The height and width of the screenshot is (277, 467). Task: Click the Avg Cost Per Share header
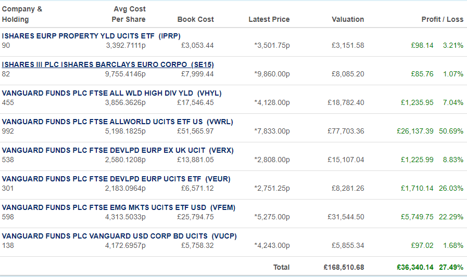point(129,14)
